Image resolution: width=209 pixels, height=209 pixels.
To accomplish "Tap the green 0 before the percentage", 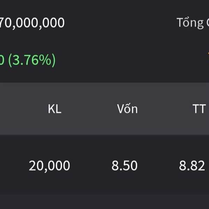I will 2,60.
